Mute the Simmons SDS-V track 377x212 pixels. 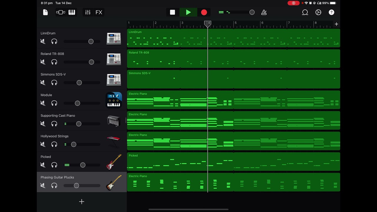click(43, 83)
